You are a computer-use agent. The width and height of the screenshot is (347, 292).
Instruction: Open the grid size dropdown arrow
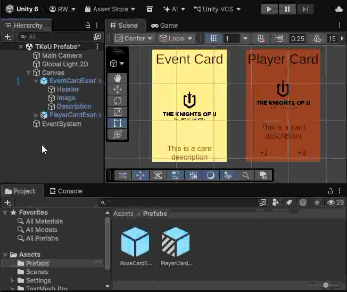coord(245,38)
